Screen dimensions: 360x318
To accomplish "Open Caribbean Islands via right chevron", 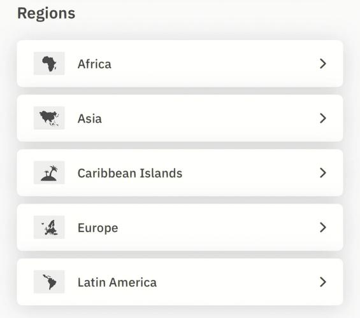I will point(323,173).
